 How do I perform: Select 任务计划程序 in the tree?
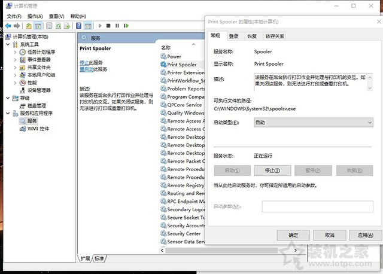tap(41, 52)
